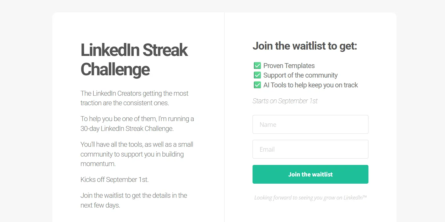Screen dimensions: 445x222
Task: Click the italic Starts on September 1st note
Action: pyautogui.click(x=285, y=101)
